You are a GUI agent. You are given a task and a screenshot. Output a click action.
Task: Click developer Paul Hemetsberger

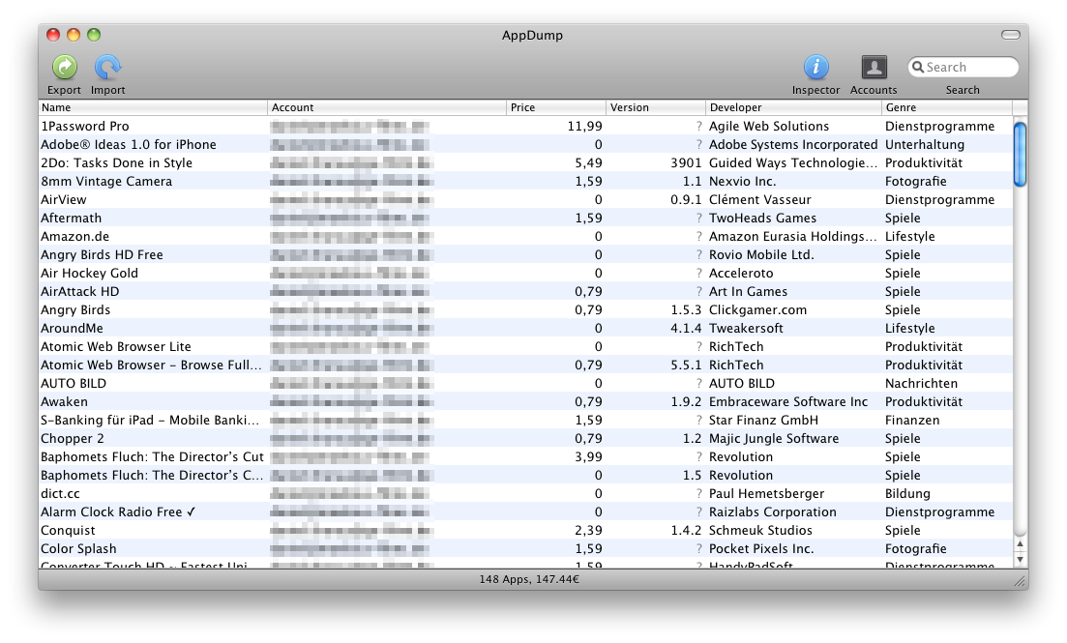(x=766, y=493)
